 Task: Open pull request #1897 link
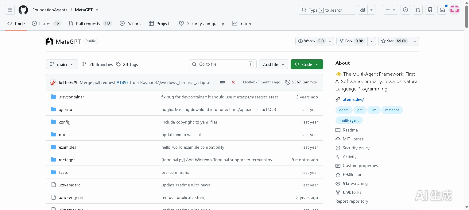click(x=122, y=82)
